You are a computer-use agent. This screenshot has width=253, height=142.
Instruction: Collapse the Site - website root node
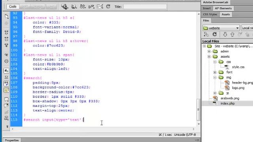tap(204, 46)
